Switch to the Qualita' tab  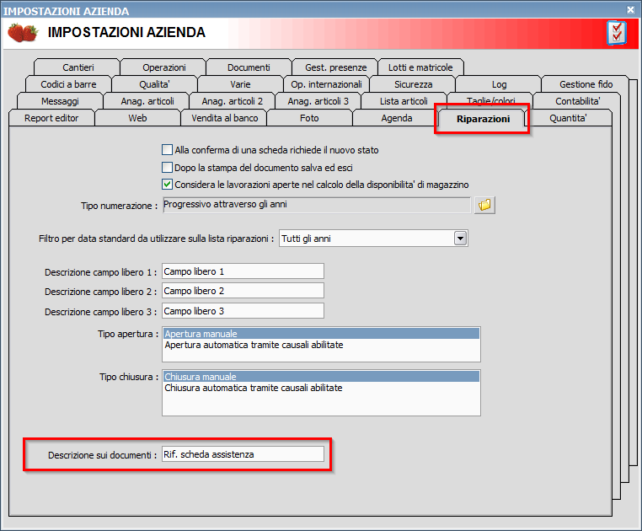pyautogui.click(x=154, y=84)
